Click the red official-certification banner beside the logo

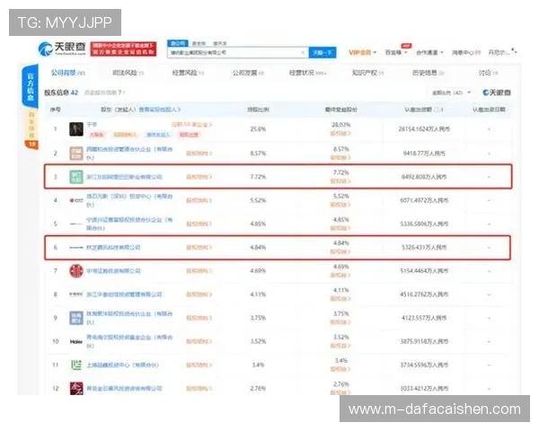tap(123, 48)
